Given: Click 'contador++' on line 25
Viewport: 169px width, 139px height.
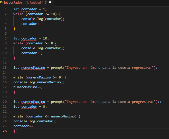Looking at the screenshot, I should 23,126.
